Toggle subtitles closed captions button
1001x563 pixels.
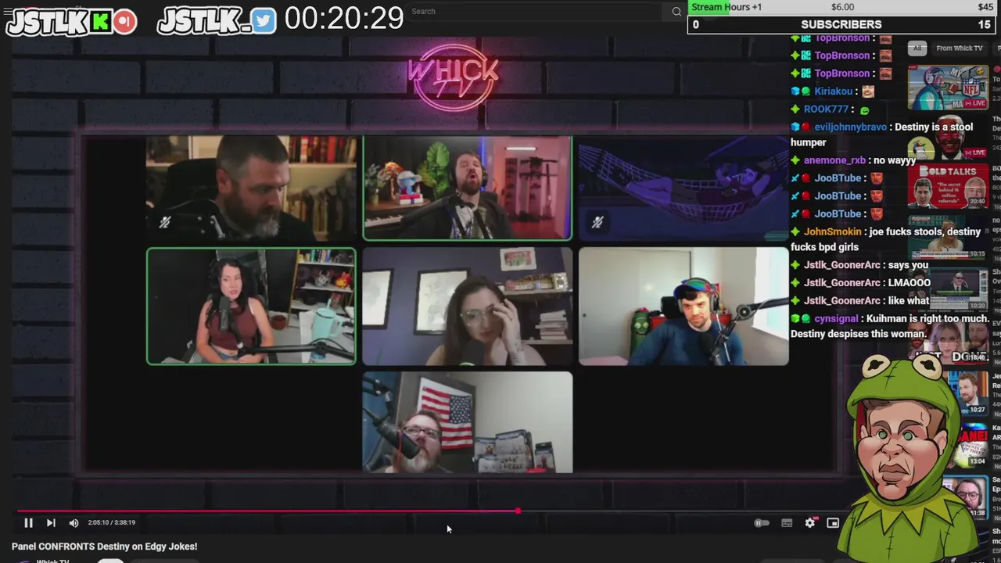[787, 523]
